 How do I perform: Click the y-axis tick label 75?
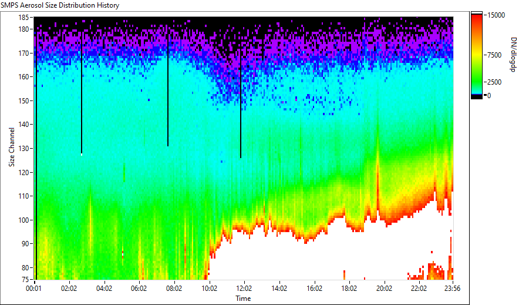[26, 280]
